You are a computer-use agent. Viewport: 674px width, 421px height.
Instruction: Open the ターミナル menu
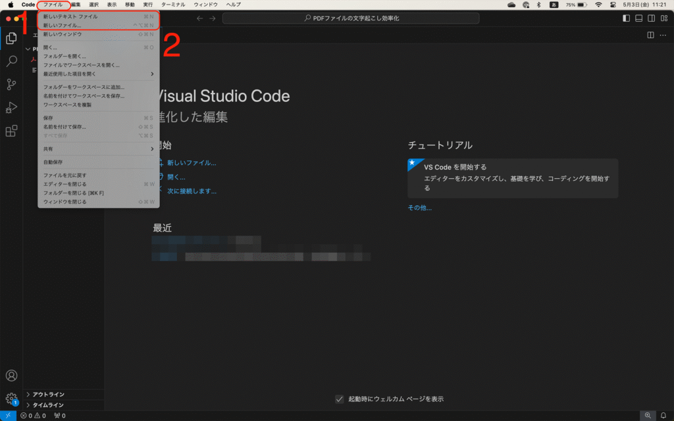[x=173, y=5]
